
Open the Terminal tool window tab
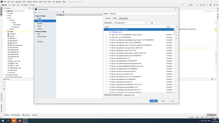26,115
